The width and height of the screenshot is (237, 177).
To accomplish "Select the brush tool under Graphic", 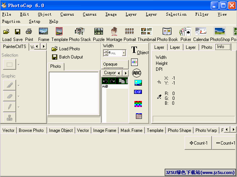I will click(9, 85).
